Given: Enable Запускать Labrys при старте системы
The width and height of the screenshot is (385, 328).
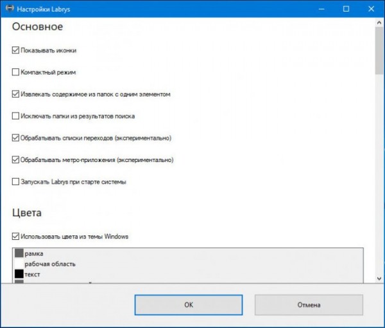Looking at the screenshot, I should pyautogui.click(x=15, y=181).
